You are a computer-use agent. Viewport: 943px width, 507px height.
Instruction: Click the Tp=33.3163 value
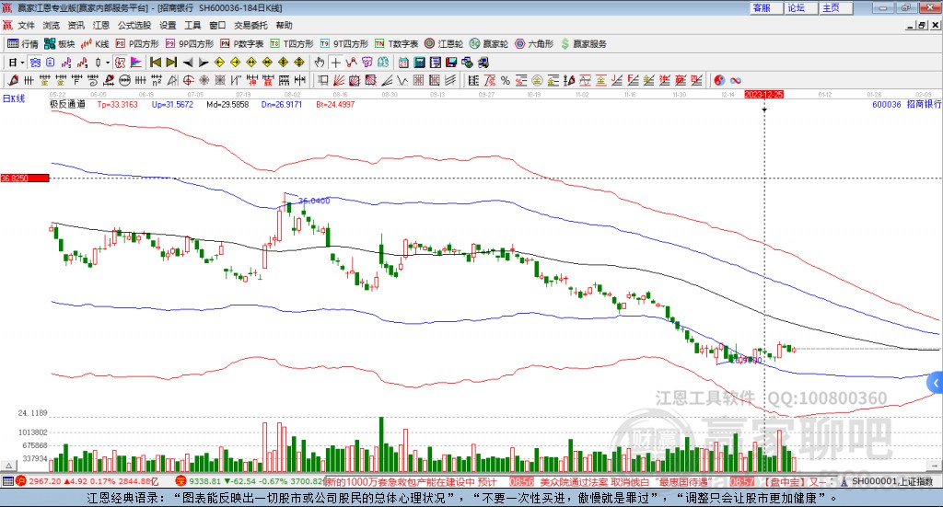click(x=117, y=104)
